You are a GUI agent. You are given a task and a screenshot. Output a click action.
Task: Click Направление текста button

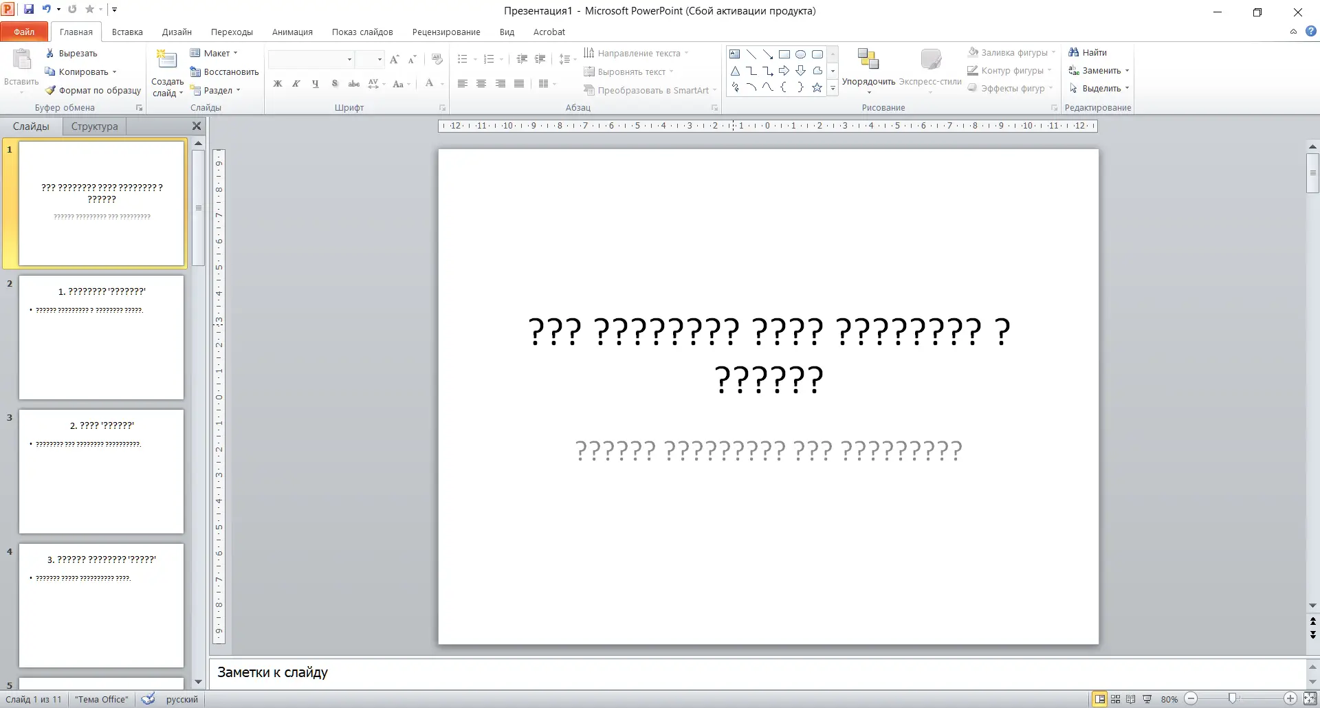click(636, 53)
